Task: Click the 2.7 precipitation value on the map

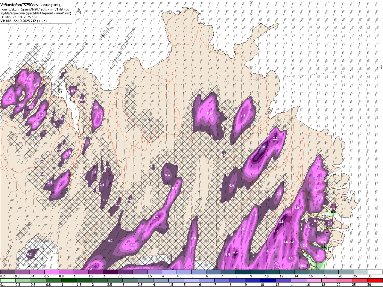Action: [x=235, y=253]
